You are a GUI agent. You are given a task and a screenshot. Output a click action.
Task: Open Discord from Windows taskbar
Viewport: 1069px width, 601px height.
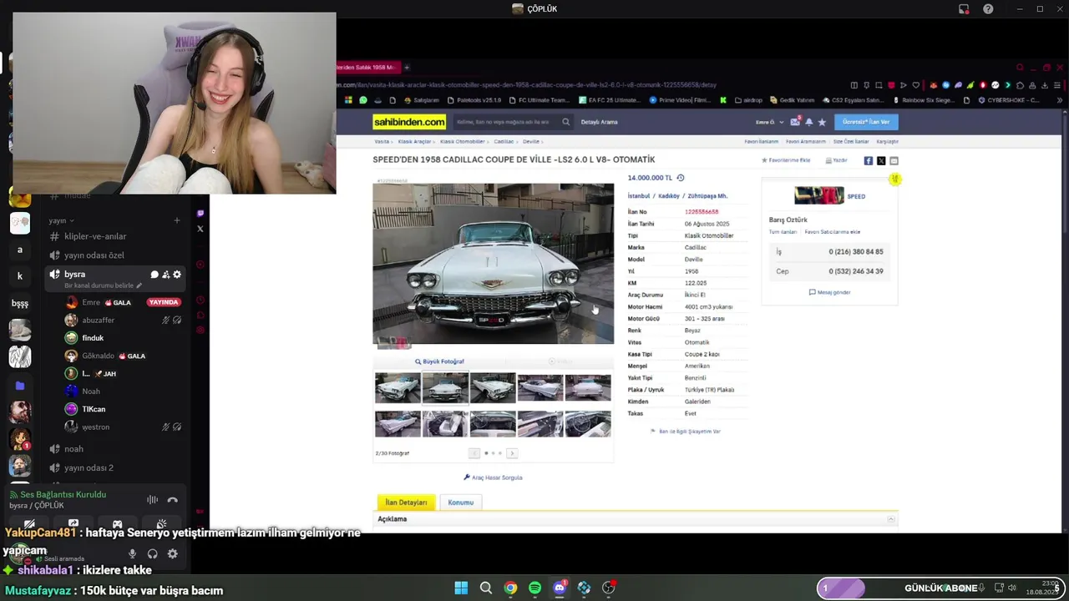click(x=560, y=588)
